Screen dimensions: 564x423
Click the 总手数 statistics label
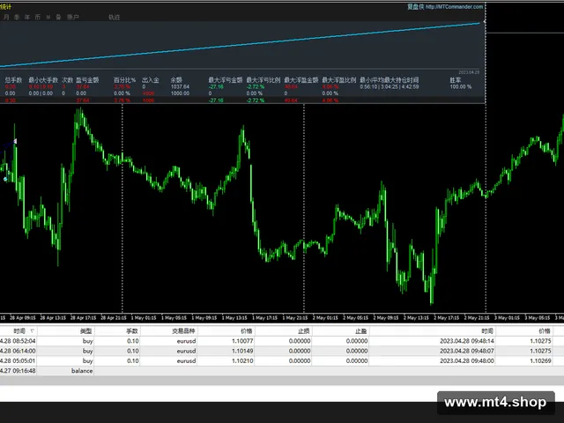coord(13,80)
